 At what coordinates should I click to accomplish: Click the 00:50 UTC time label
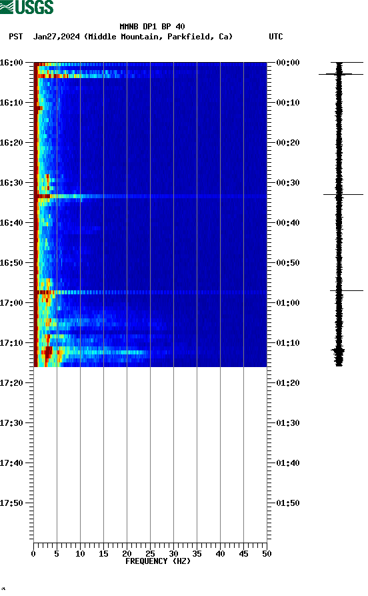(288, 263)
